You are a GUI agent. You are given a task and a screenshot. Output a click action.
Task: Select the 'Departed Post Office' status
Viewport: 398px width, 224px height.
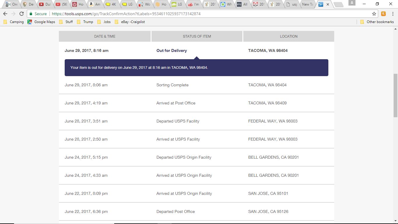coord(176,211)
